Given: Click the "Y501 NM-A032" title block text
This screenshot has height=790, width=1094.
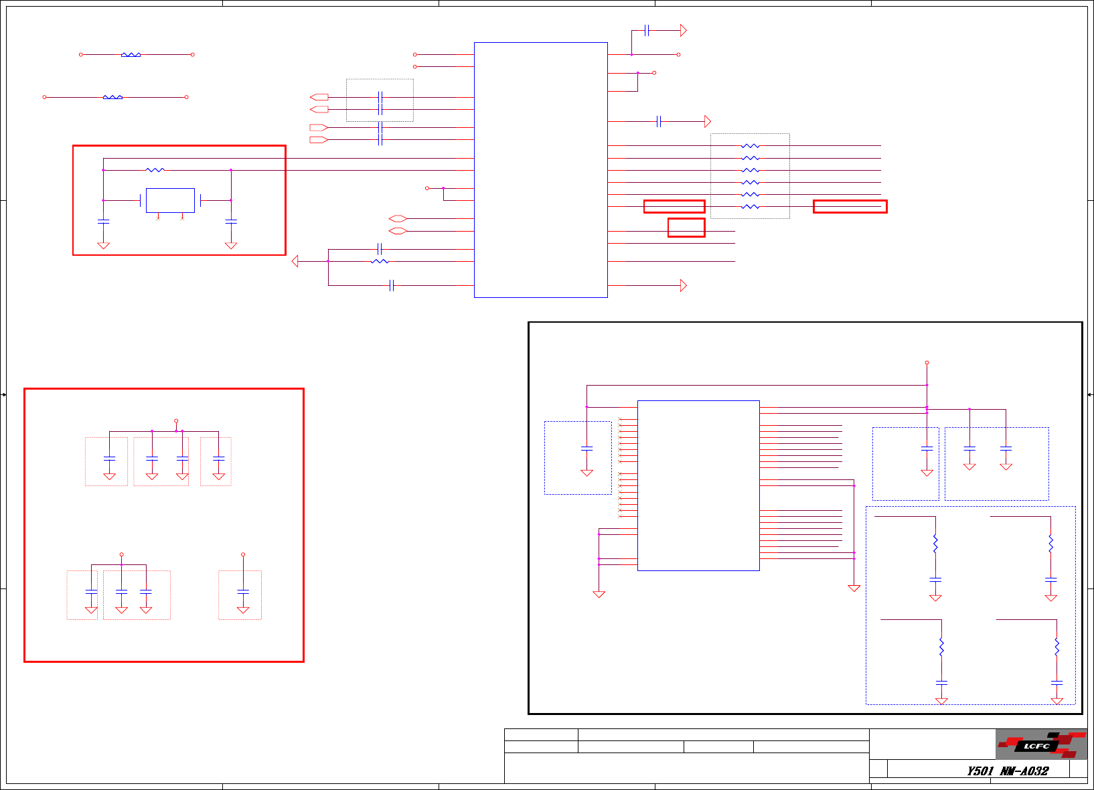Looking at the screenshot, I should pyautogui.click(x=1008, y=771).
